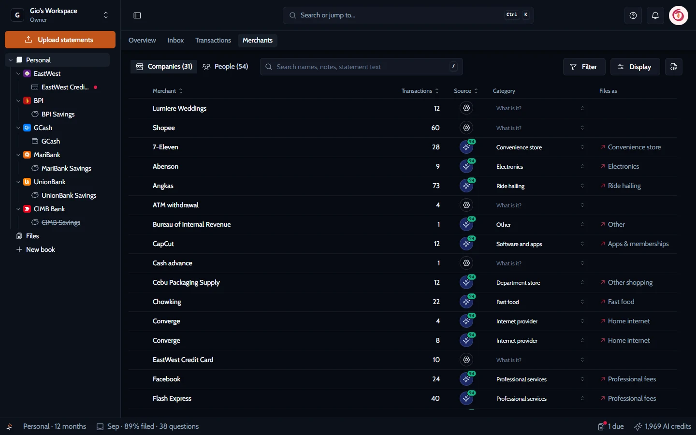Click the AI source icon for 7-Eleven
Screen dimensions: 696x435
click(x=466, y=147)
